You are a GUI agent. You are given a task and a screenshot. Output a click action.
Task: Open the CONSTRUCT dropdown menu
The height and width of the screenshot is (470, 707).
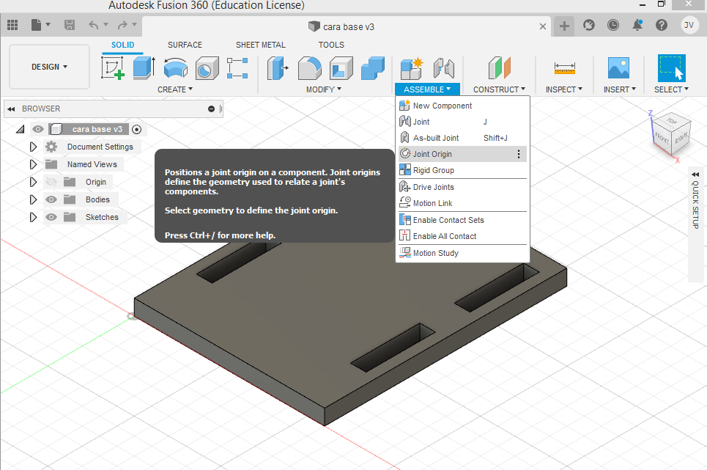coord(499,89)
